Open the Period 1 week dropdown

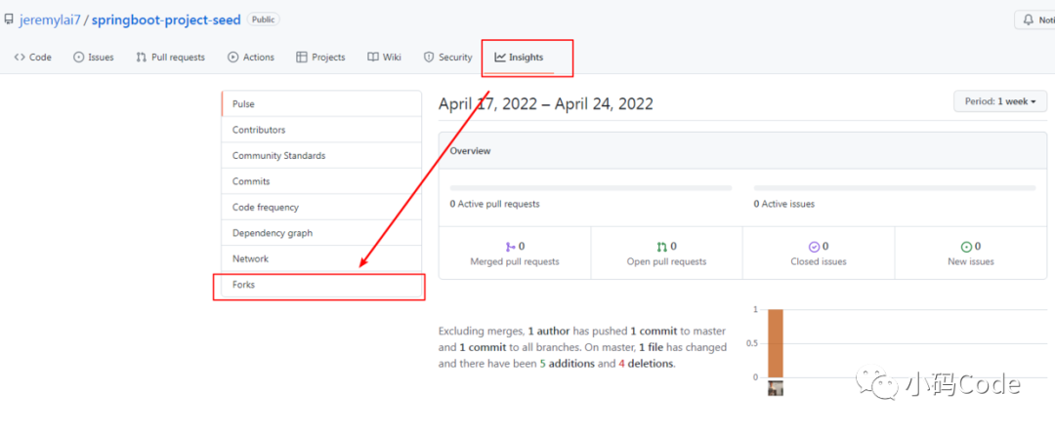pos(1000,101)
